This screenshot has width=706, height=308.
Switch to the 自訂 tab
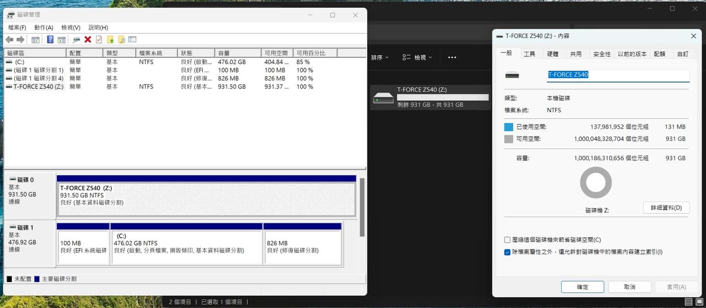pos(683,54)
